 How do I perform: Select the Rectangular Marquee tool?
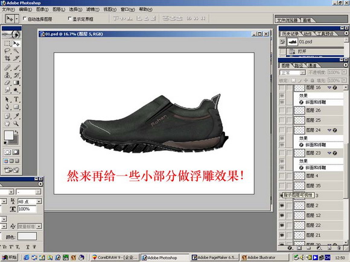click(x=7, y=43)
